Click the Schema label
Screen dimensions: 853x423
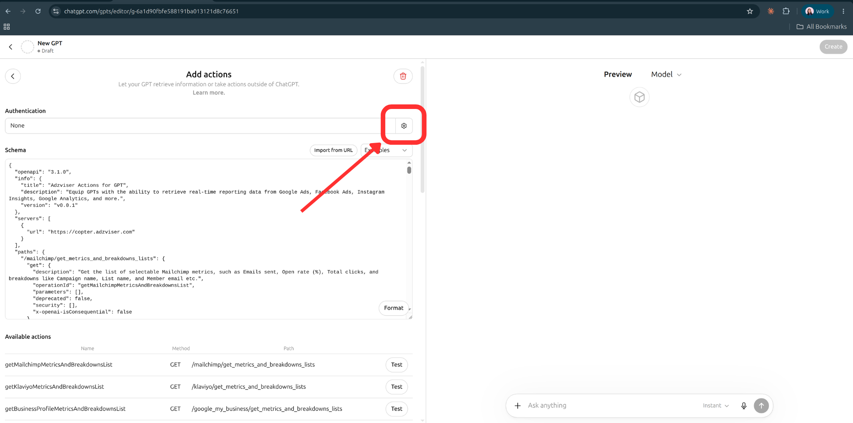point(15,150)
